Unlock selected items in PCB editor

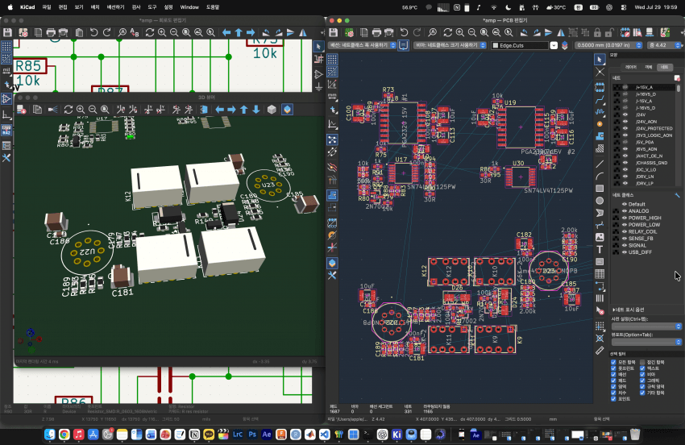[609, 32]
